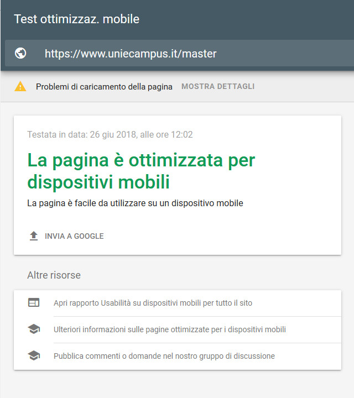The height and width of the screenshot is (398, 354).
Task: Click the graduation cap icon beside Pubblica commenti
Action: [x=34, y=355]
